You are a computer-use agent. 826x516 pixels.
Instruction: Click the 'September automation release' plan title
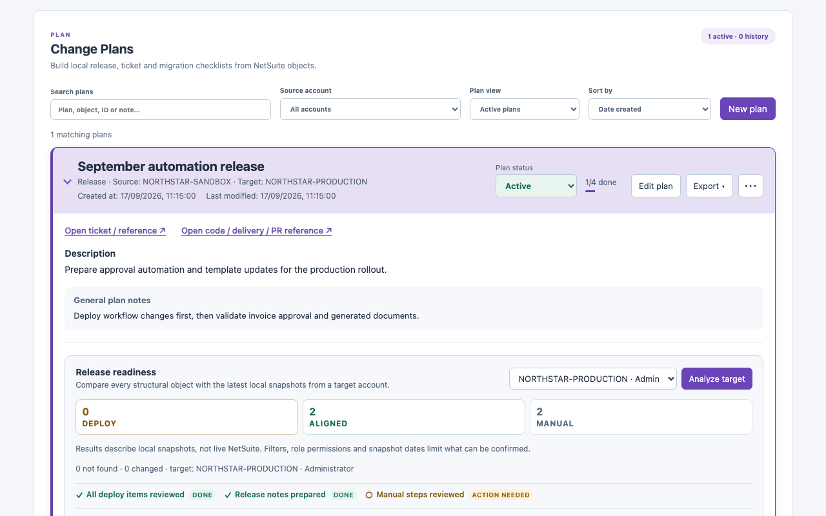coord(171,166)
